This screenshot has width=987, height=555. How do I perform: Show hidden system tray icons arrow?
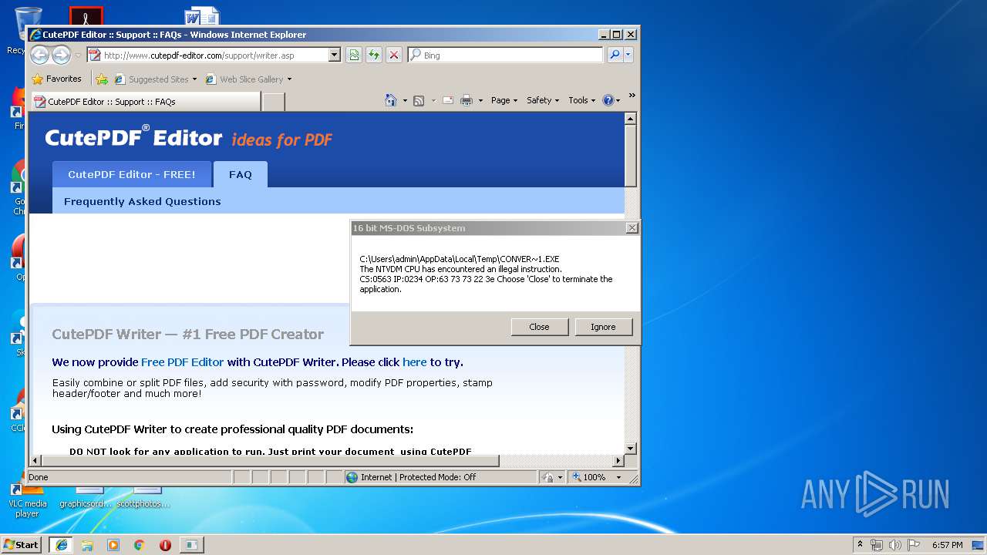click(x=861, y=544)
